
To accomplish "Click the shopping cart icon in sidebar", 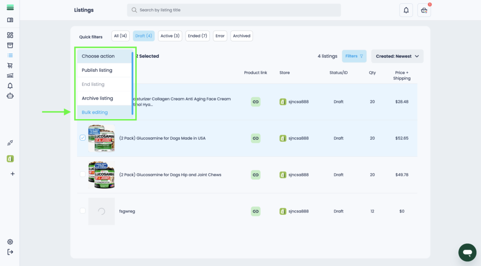I will click(10, 66).
